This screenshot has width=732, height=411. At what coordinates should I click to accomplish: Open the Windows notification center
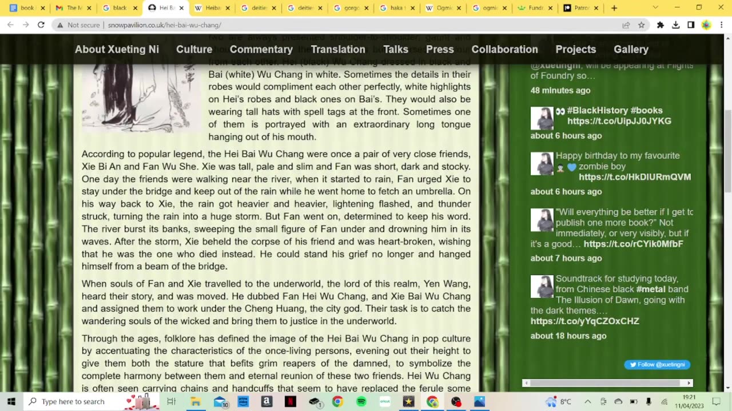[717, 401]
